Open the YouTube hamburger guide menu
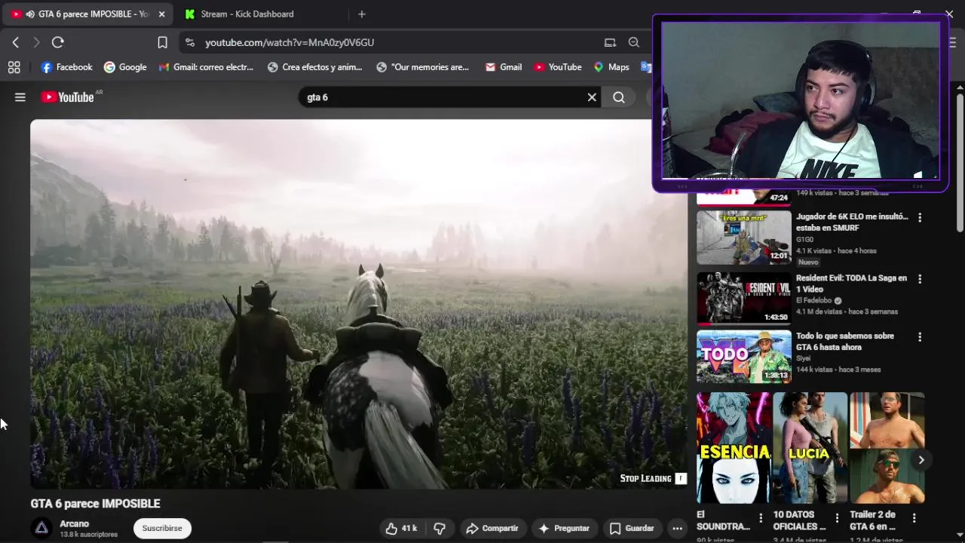This screenshot has height=543, width=965. point(20,97)
